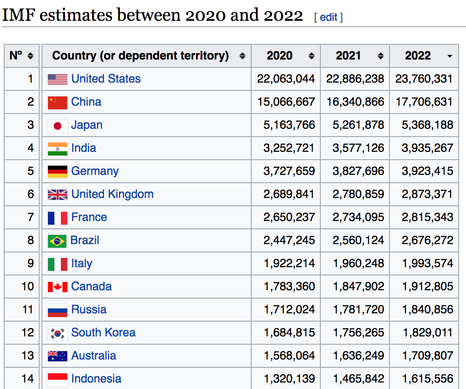466x389 pixels.
Task: Click the Germany flag icon
Action: [x=58, y=172]
